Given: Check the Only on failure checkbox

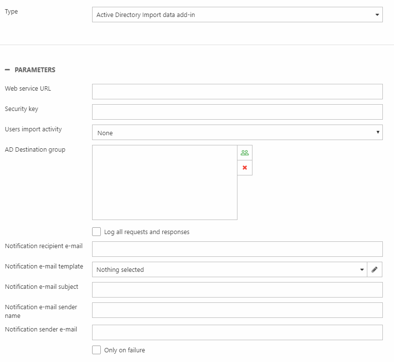Looking at the screenshot, I should (x=96, y=350).
